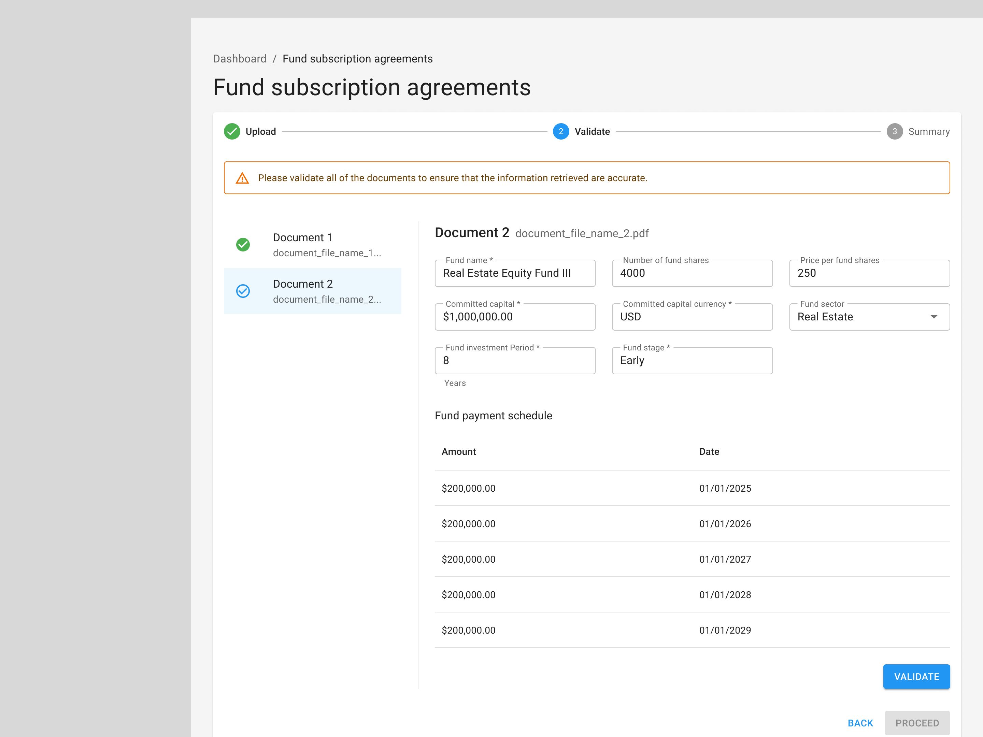The image size is (983, 737).
Task: Click Fund subscription agreements breadcrumb
Action: pyautogui.click(x=357, y=59)
